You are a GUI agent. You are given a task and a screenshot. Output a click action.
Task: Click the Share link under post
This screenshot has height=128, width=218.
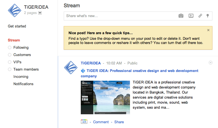click(x=119, y=122)
